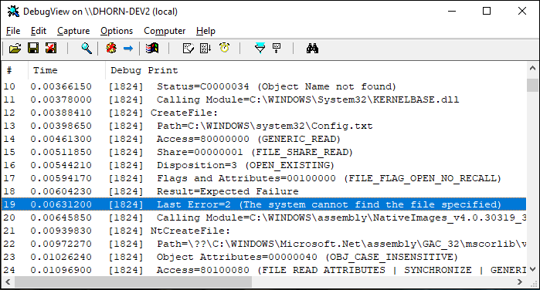Select row 23 Object Attributes=00000040
This screenshot has width=540, height=290.
pos(263,257)
